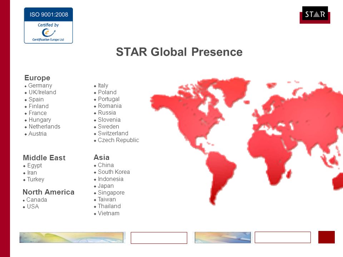The width and height of the screenshot is (343, 257).
Task: Click "Singapore" in the Asia list
Action: click(111, 192)
